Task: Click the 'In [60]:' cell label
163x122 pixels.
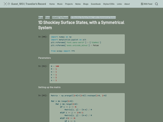Action: coord(43,37)
